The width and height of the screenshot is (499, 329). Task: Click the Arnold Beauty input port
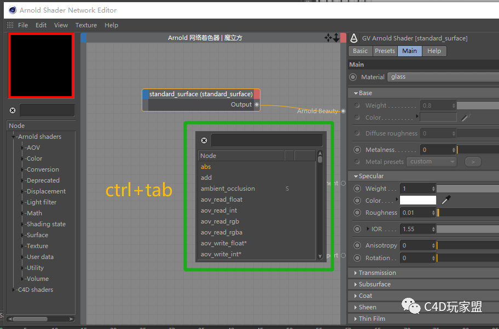click(343, 111)
